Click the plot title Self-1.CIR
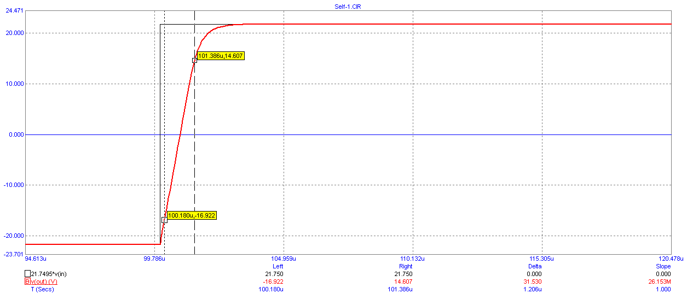 [x=347, y=6]
